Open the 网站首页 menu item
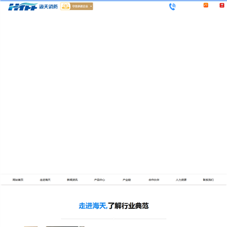The image size is (227, 227). coord(18,180)
